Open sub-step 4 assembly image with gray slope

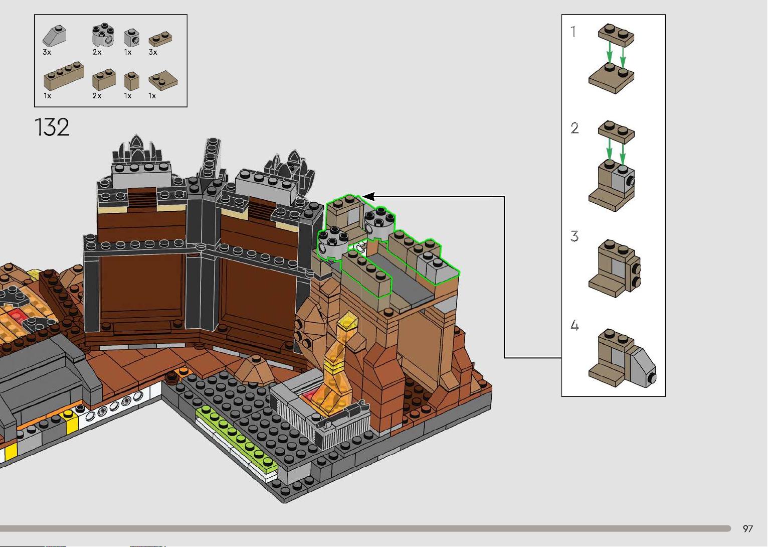click(622, 358)
